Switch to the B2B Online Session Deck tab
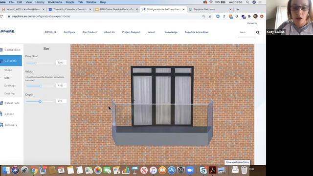 point(116,9)
